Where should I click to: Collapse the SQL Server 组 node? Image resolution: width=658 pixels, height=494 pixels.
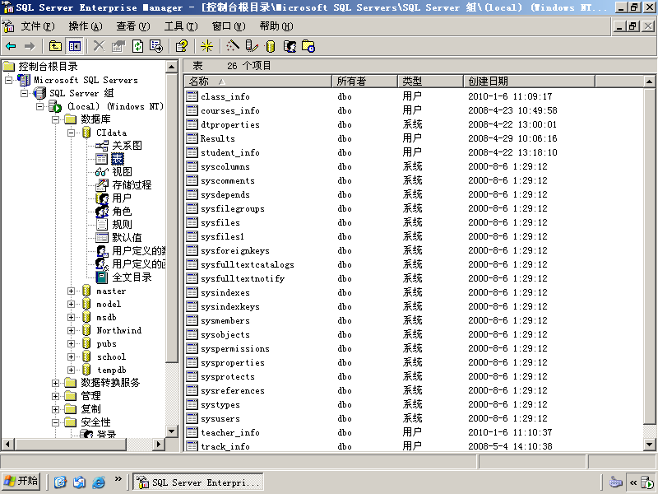(x=25, y=93)
